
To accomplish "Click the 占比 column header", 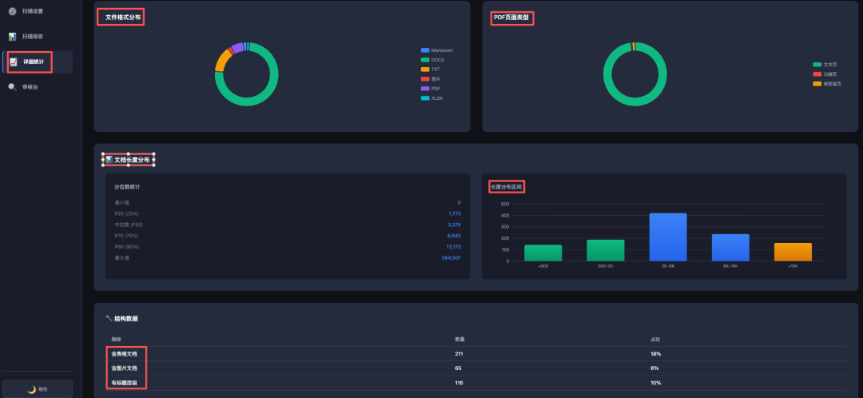I will 655,339.
